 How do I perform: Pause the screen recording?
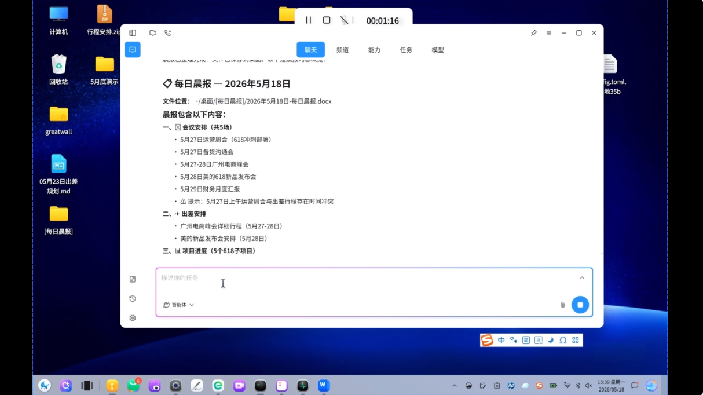309,20
